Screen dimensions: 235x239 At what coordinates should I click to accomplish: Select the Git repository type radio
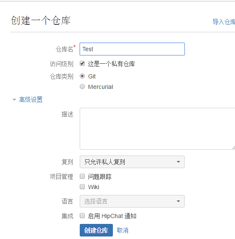point(82,76)
